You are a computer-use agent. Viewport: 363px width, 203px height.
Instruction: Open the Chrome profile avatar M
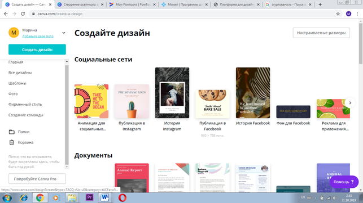pyautogui.click(x=348, y=14)
